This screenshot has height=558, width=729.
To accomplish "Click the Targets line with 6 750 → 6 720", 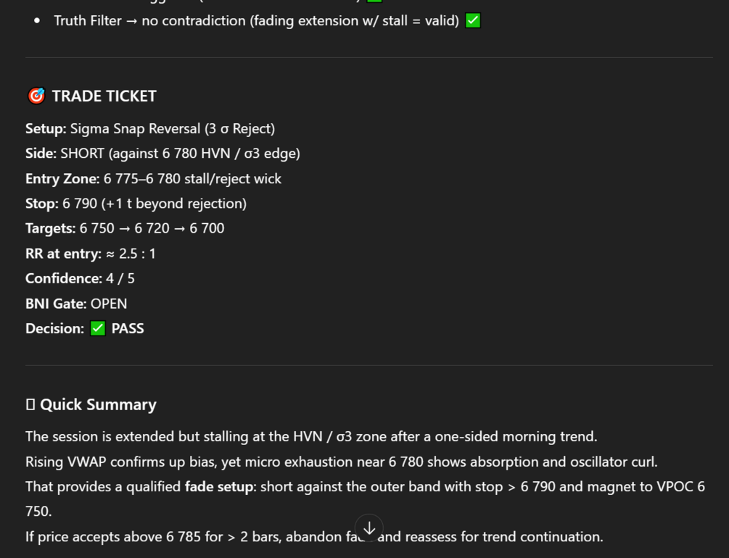I will [125, 228].
